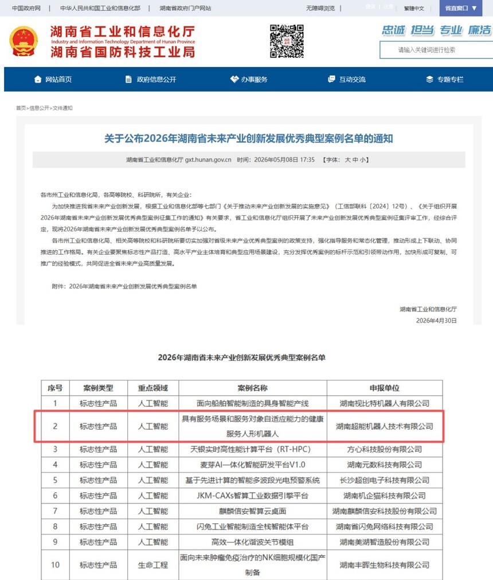Select the NK细胞 case name in row 10
Viewport: 493px width, 580px height.
(252, 565)
